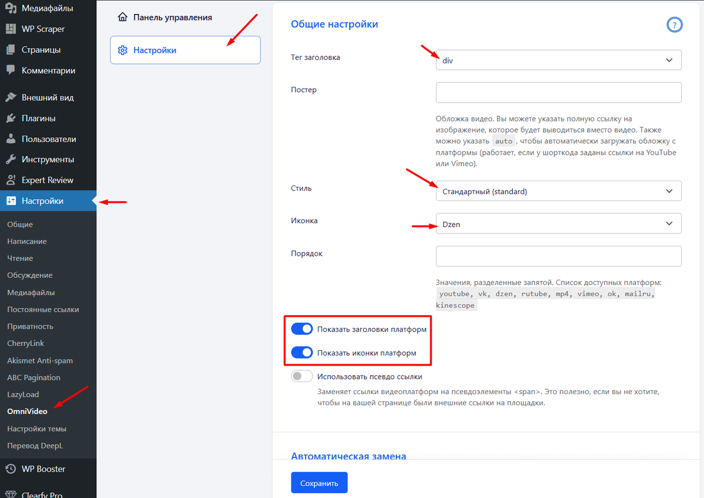Open Медиафайлы settings submenu link
The height and width of the screenshot is (498, 704).
click(x=31, y=292)
